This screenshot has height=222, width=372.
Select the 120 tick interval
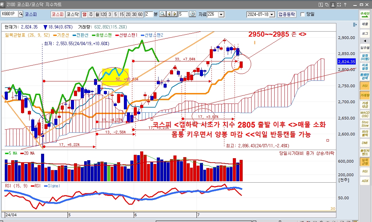click(104, 14)
